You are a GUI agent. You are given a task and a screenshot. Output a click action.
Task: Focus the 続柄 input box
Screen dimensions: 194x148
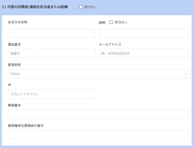point(144,33)
